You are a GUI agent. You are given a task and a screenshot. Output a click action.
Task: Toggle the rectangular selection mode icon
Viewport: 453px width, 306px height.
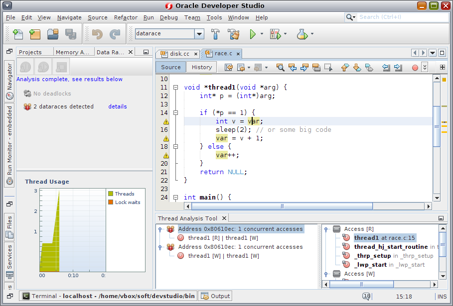[328, 67]
